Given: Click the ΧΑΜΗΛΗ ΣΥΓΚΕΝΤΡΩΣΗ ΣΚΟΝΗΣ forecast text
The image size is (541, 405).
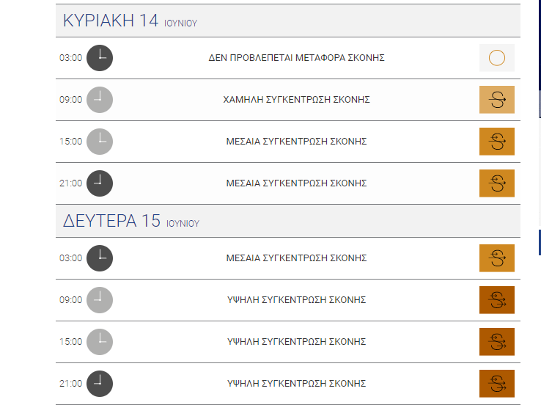Looking at the screenshot, I should pos(296,100).
